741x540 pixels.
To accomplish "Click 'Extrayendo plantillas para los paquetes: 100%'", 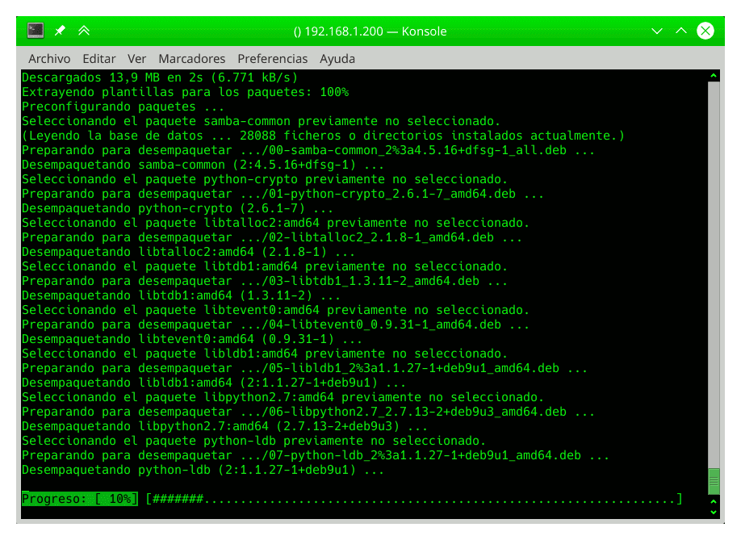I will pos(186,92).
